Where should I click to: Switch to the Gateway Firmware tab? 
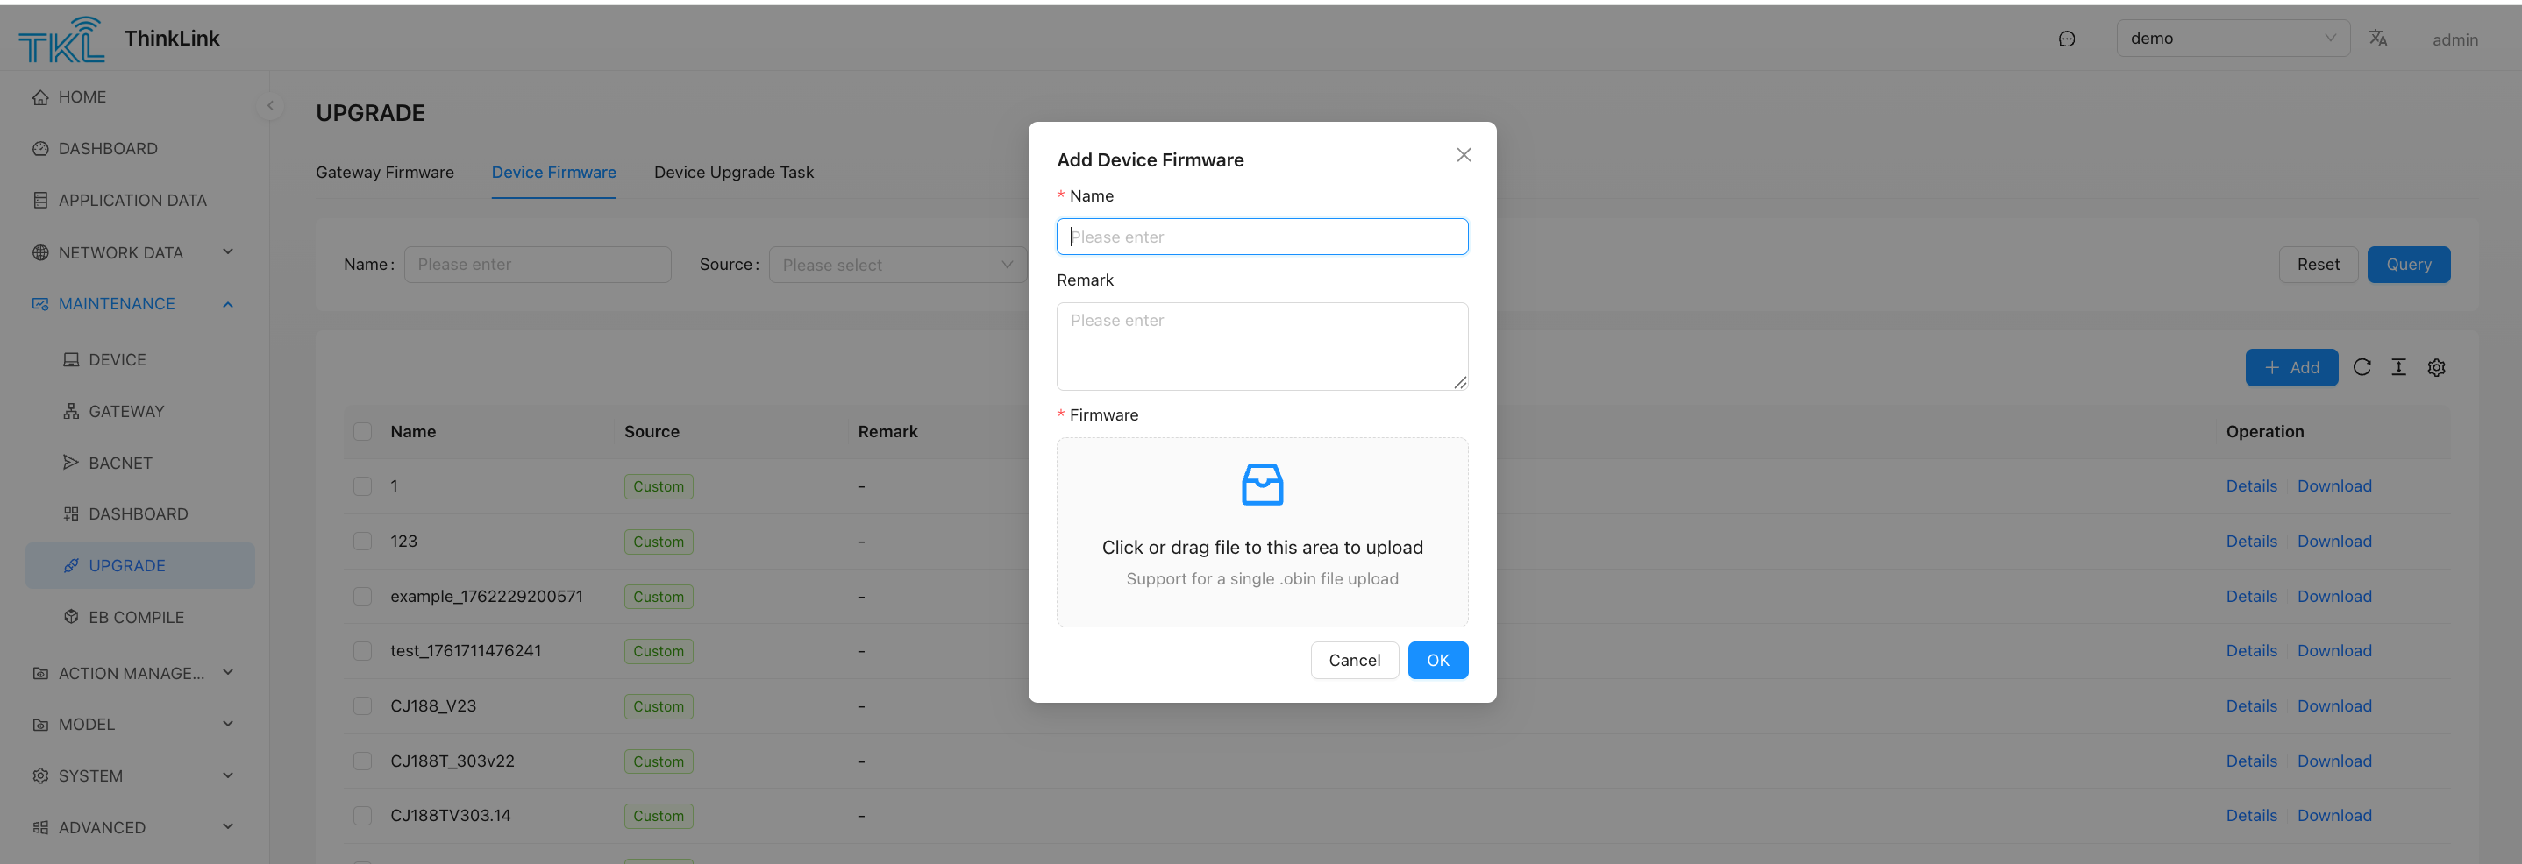coord(385,173)
